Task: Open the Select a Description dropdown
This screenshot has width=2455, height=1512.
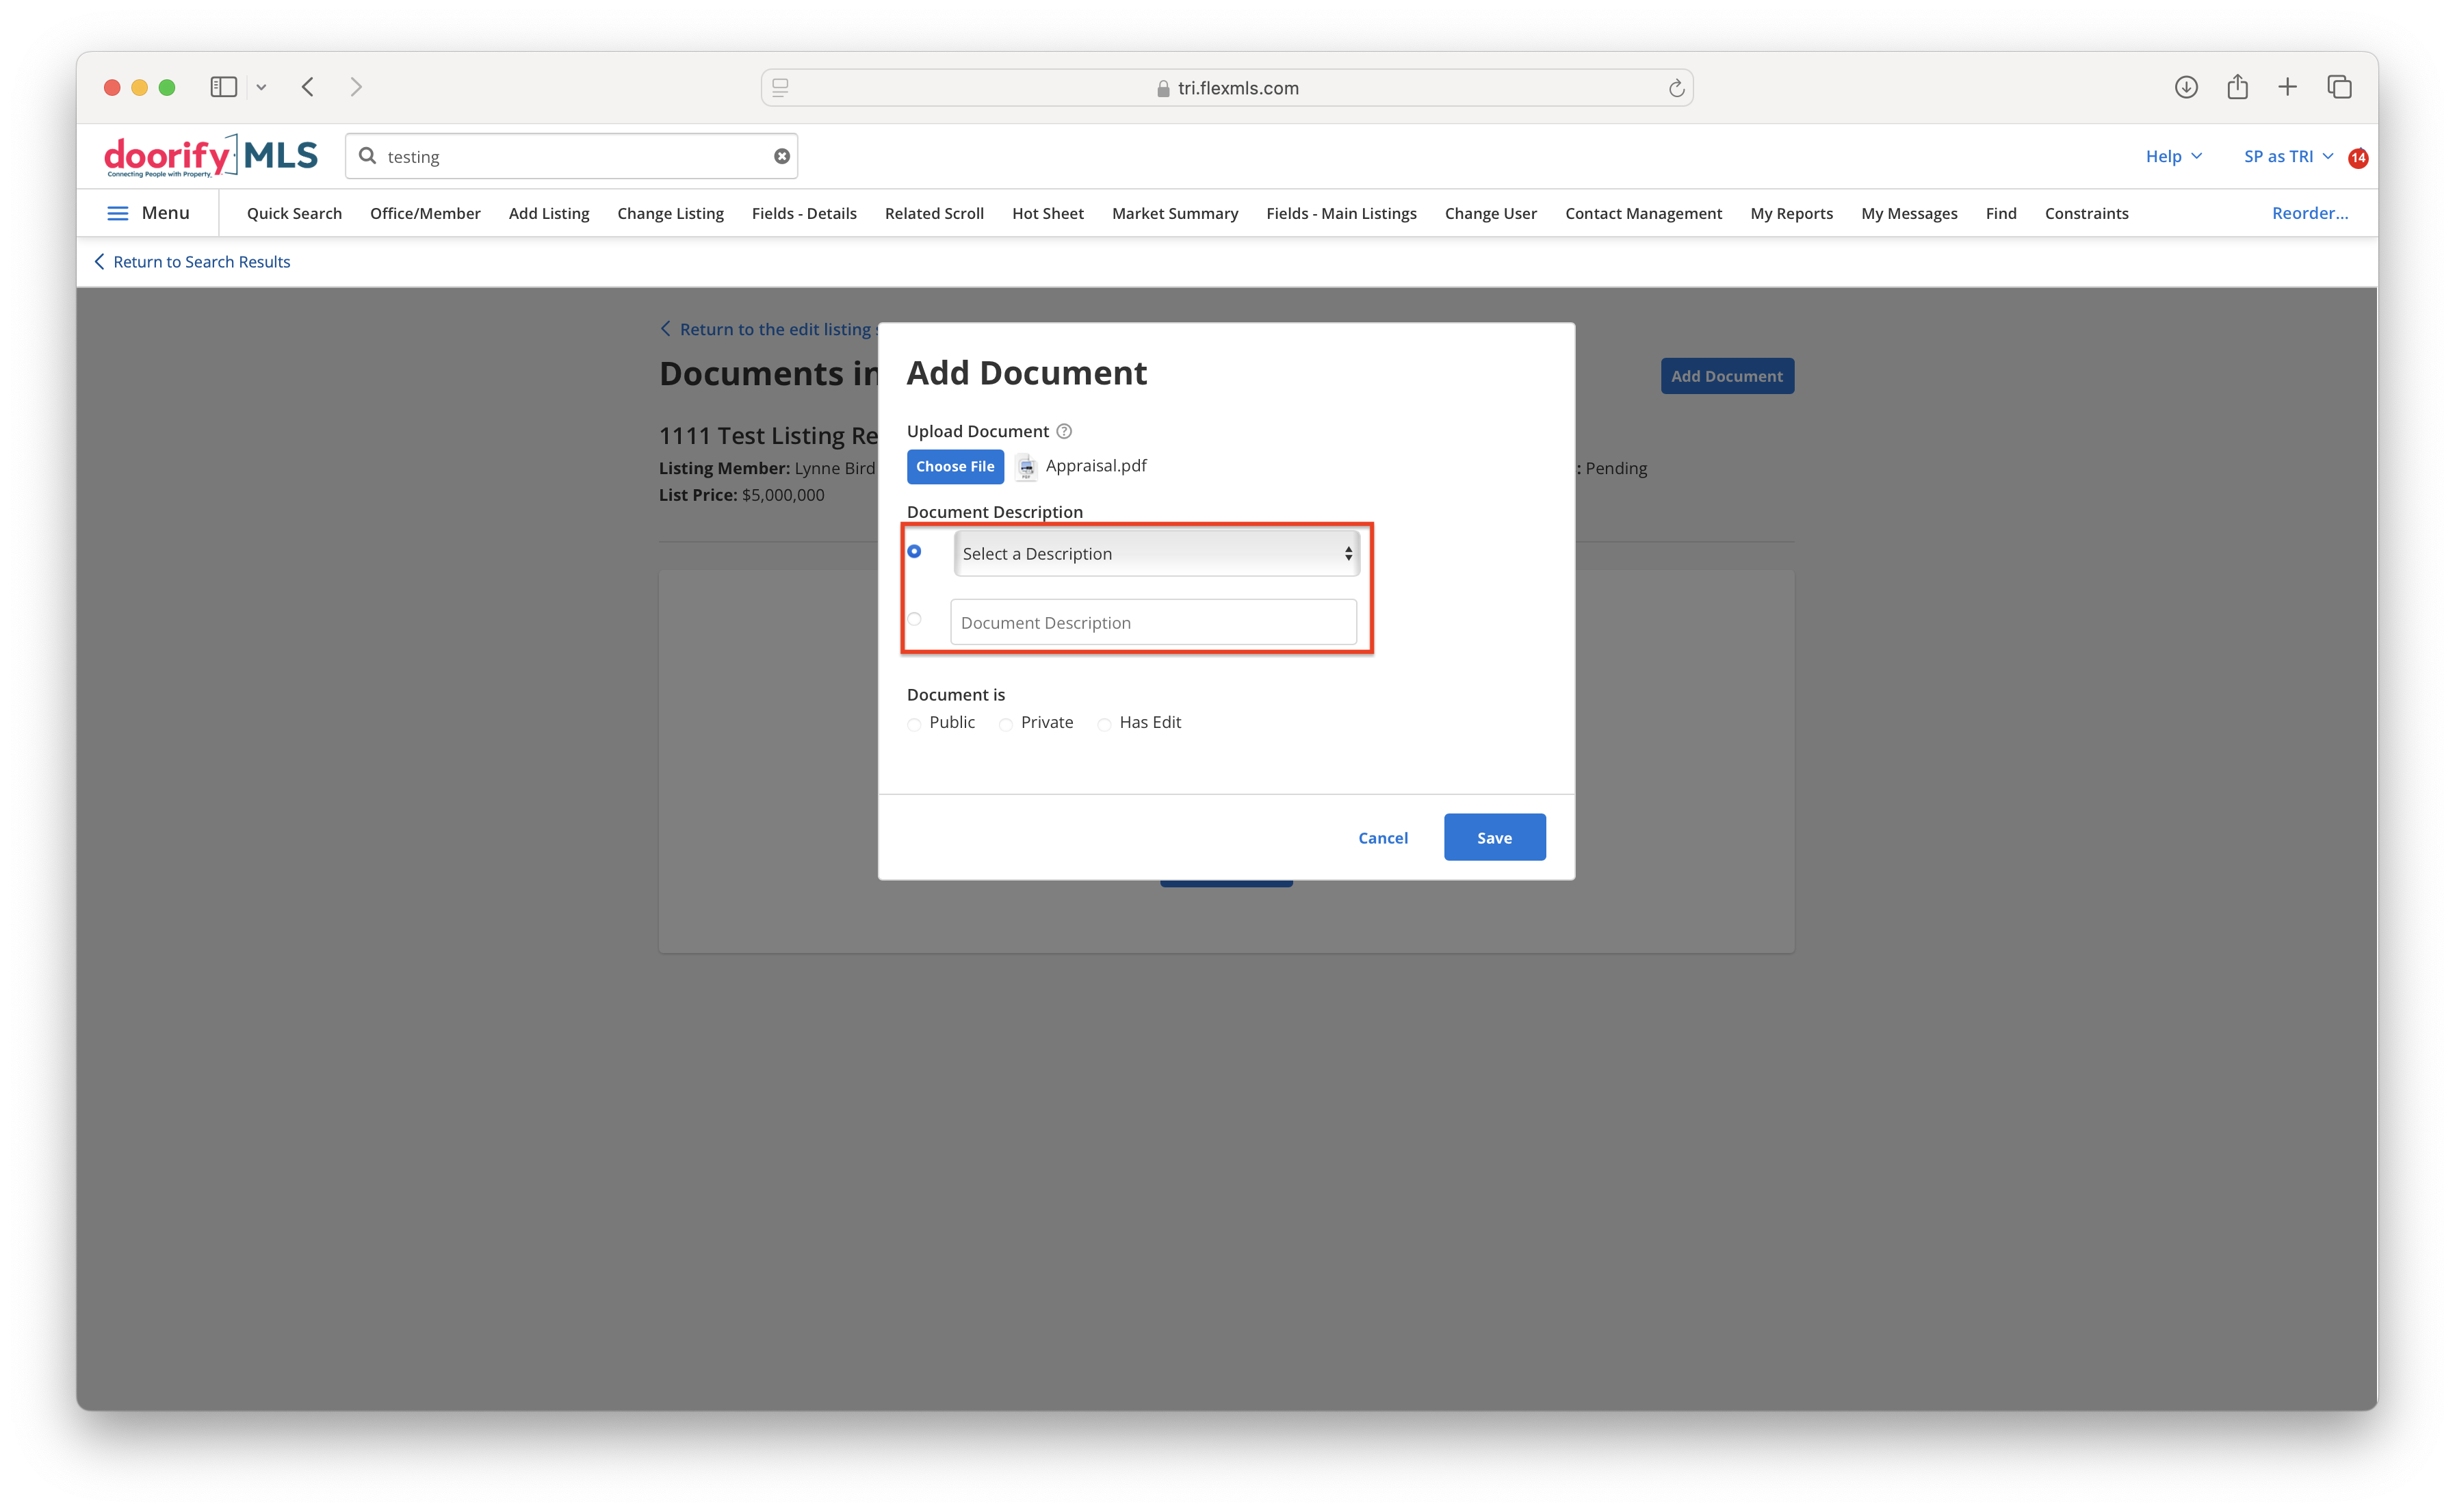Action: [1157, 553]
